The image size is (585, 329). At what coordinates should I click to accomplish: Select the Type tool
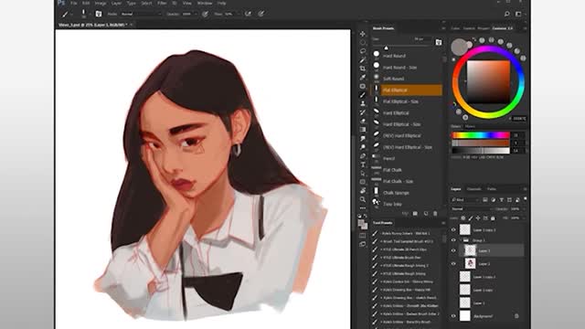tap(363, 164)
